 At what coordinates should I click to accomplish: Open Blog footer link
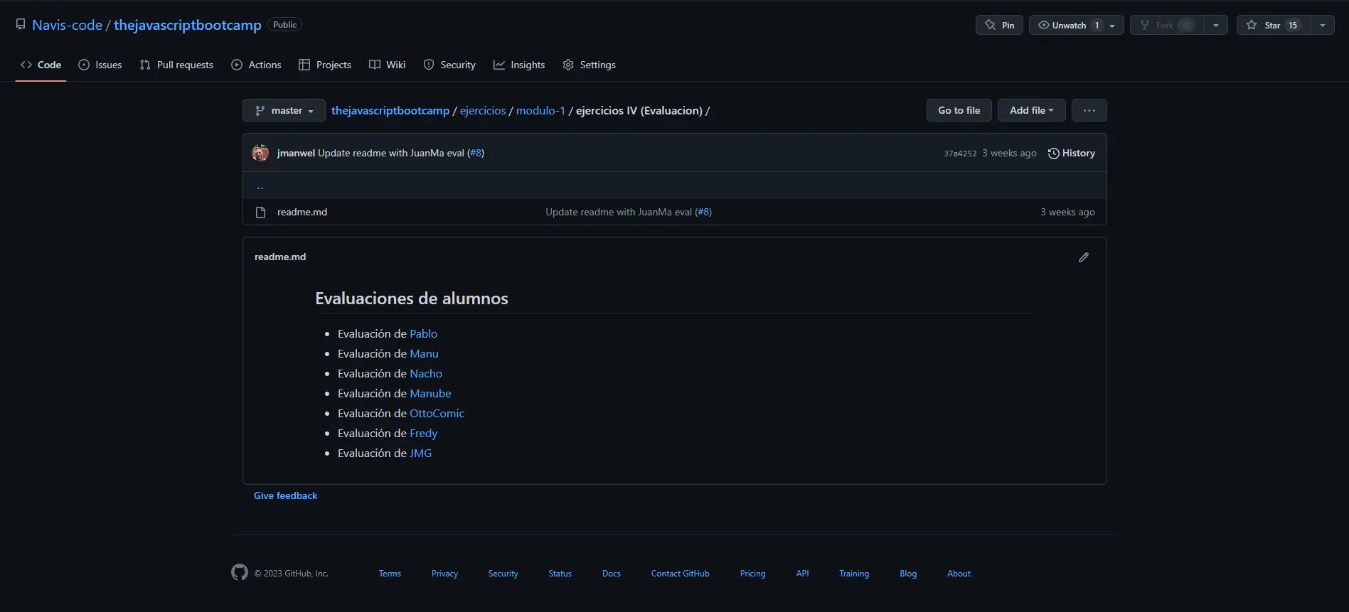tap(908, 574)
